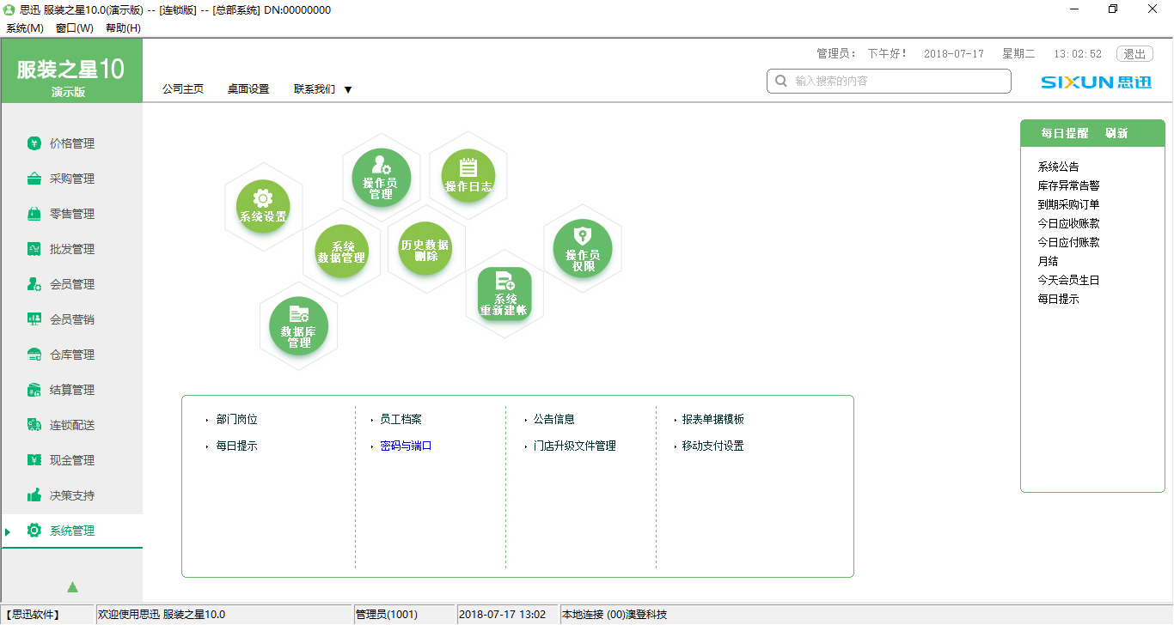Screen dimensions: 1174x625
Task: Open the 数据库管理 icon
Action: [299, 326]
